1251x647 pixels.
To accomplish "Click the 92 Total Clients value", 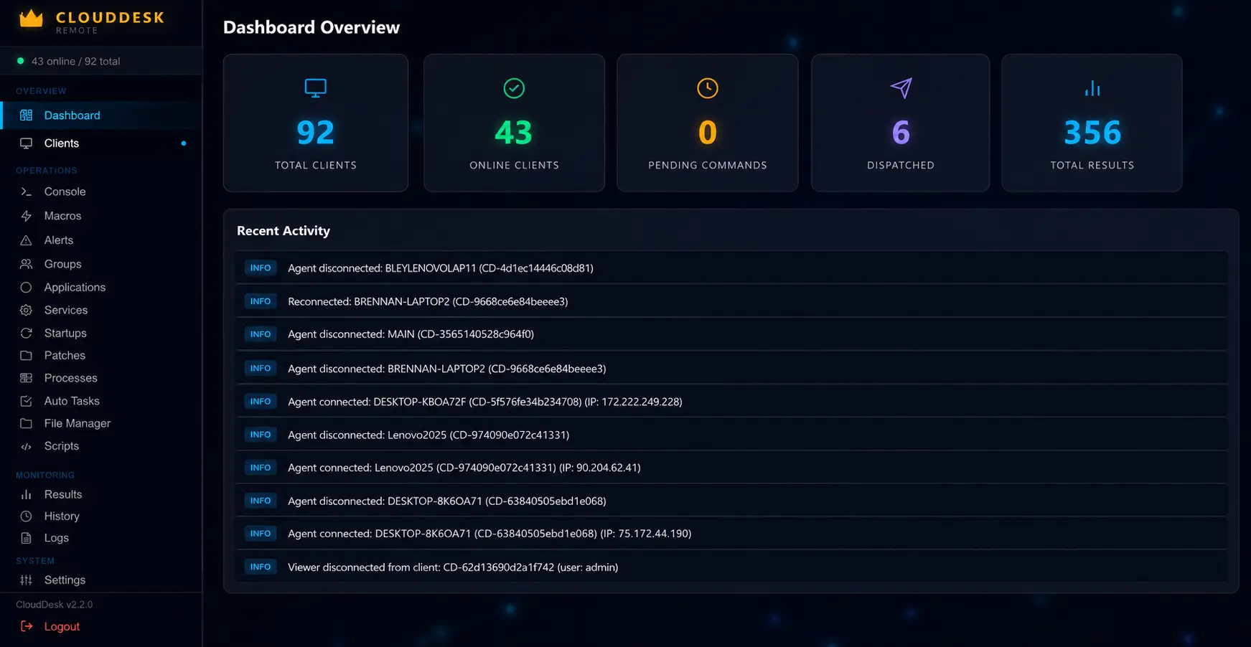I will click(x=316, y=132).
